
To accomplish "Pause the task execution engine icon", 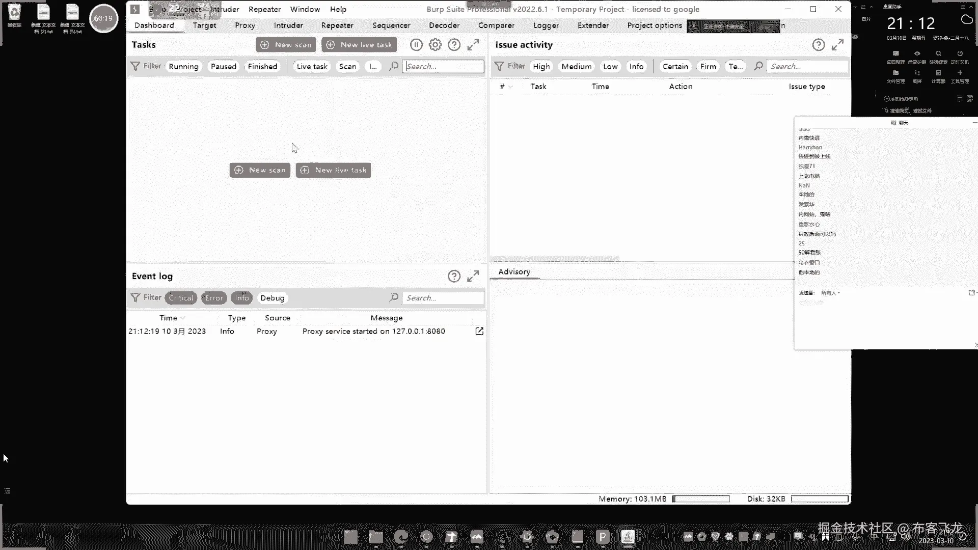I will pyautogui.click(x=416, y=45).
